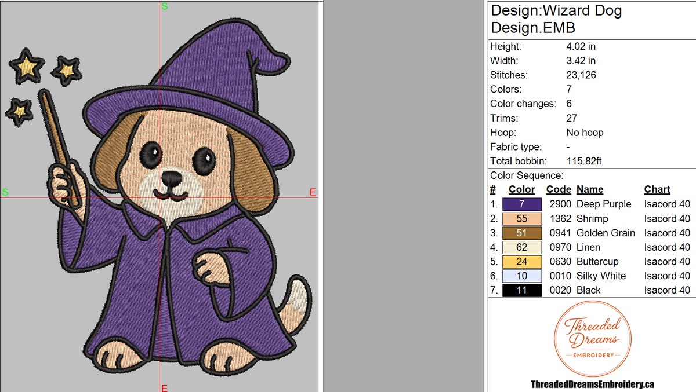Click the thread name 'Silky White'
The image size is (696, 392).
point(601,276)
